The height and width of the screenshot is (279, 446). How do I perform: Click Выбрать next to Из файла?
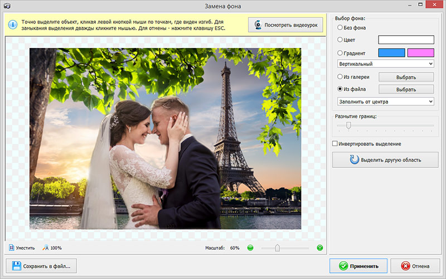tap(406, 89)
